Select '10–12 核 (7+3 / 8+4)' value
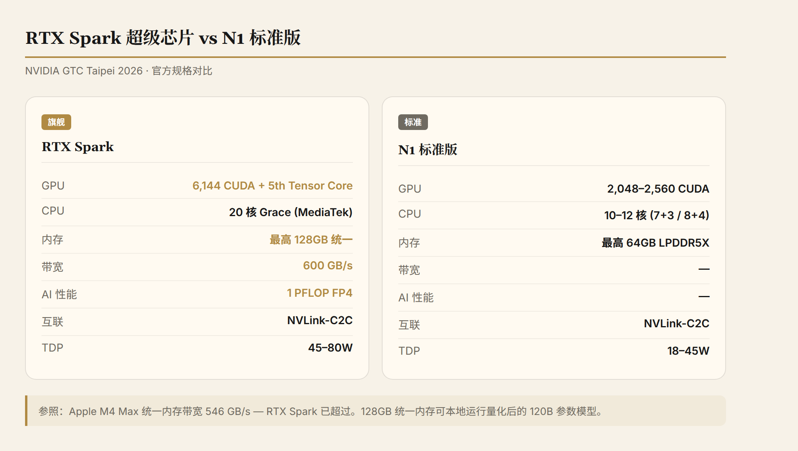798x451 pixels. [657, 215]
